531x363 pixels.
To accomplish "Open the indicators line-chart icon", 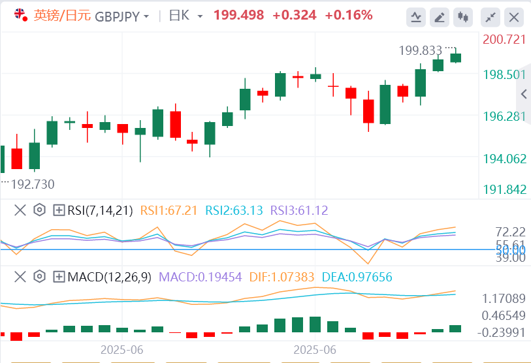I will point(416,17).
